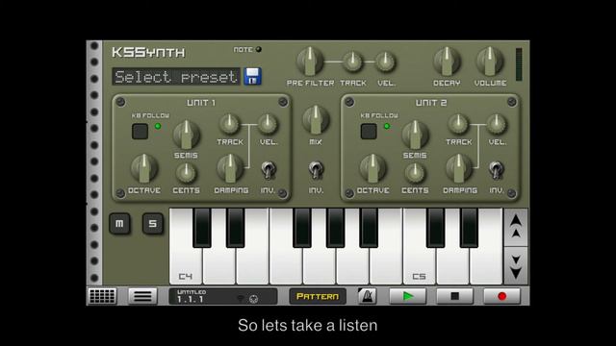Click the Decay knob
This screenshot has height=346, width=616.
tap(447, 62)
